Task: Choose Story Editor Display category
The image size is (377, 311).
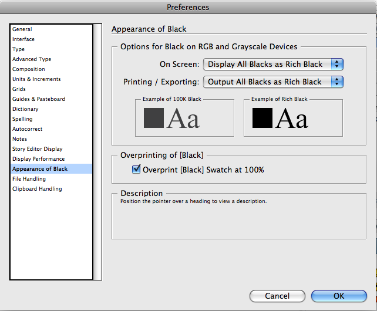Action: click(x=51, y=149)
